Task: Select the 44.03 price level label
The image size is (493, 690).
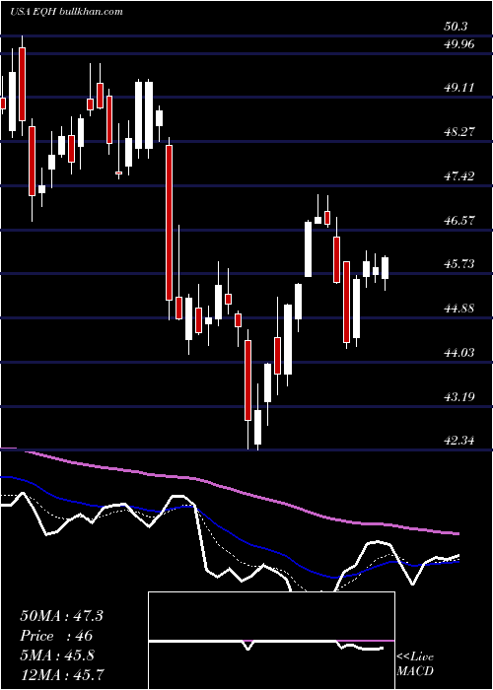Action: (x=459, y=352)
